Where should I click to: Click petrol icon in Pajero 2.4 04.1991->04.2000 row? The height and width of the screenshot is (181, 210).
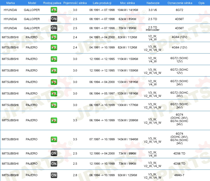pos(54,37)
